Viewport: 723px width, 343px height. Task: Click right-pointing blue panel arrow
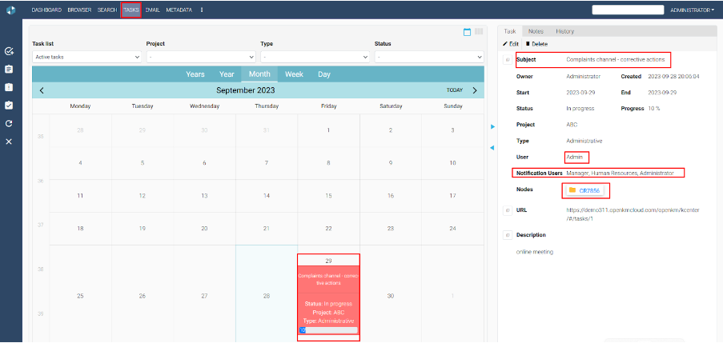[x=492, y=126]
